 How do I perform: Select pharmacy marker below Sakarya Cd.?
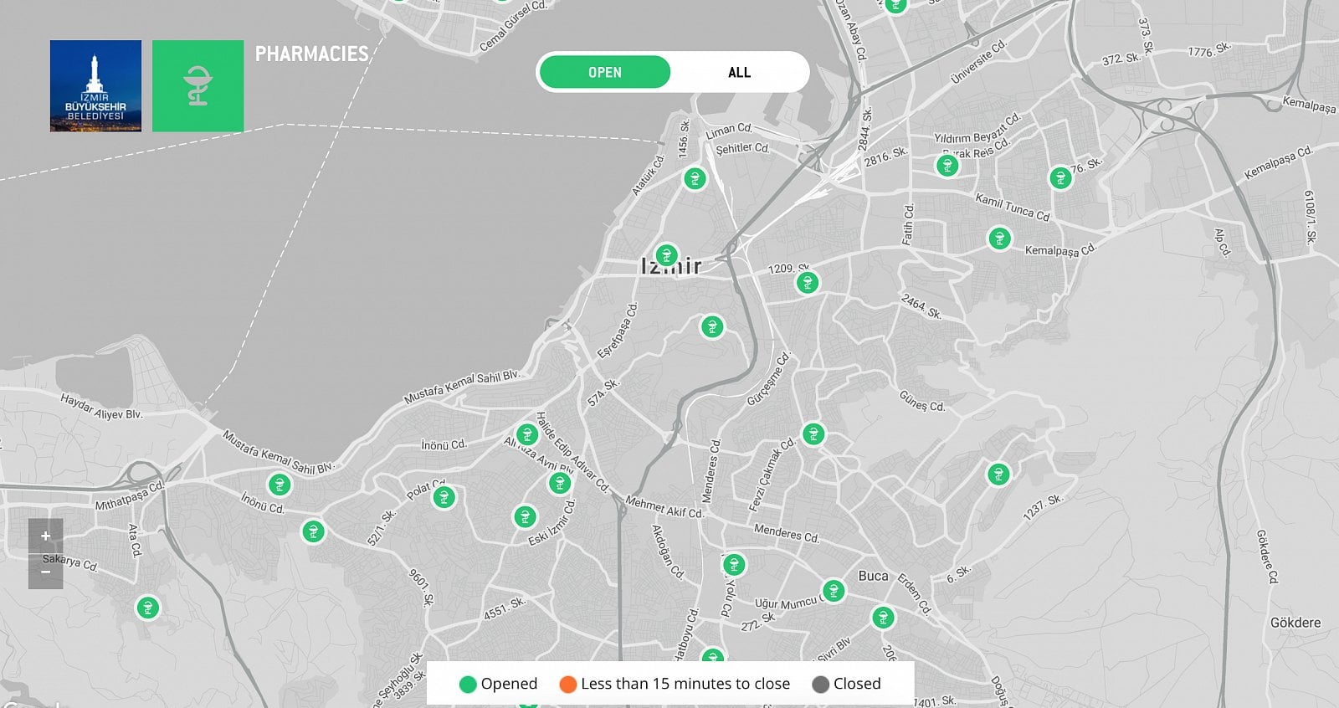[x=148, y=608]
